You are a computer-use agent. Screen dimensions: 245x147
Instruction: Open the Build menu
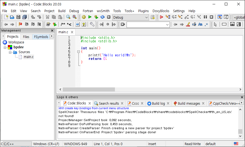(x=62, y=11)
